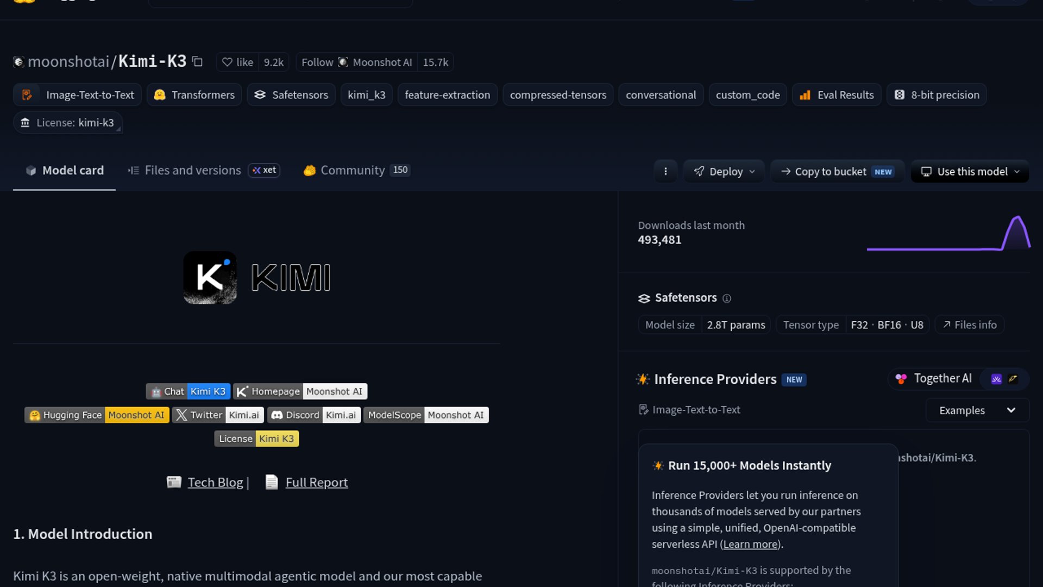Select the Transformers library tag
The height and width of the screenshot is (587, 1043).
tap(194, 95)
